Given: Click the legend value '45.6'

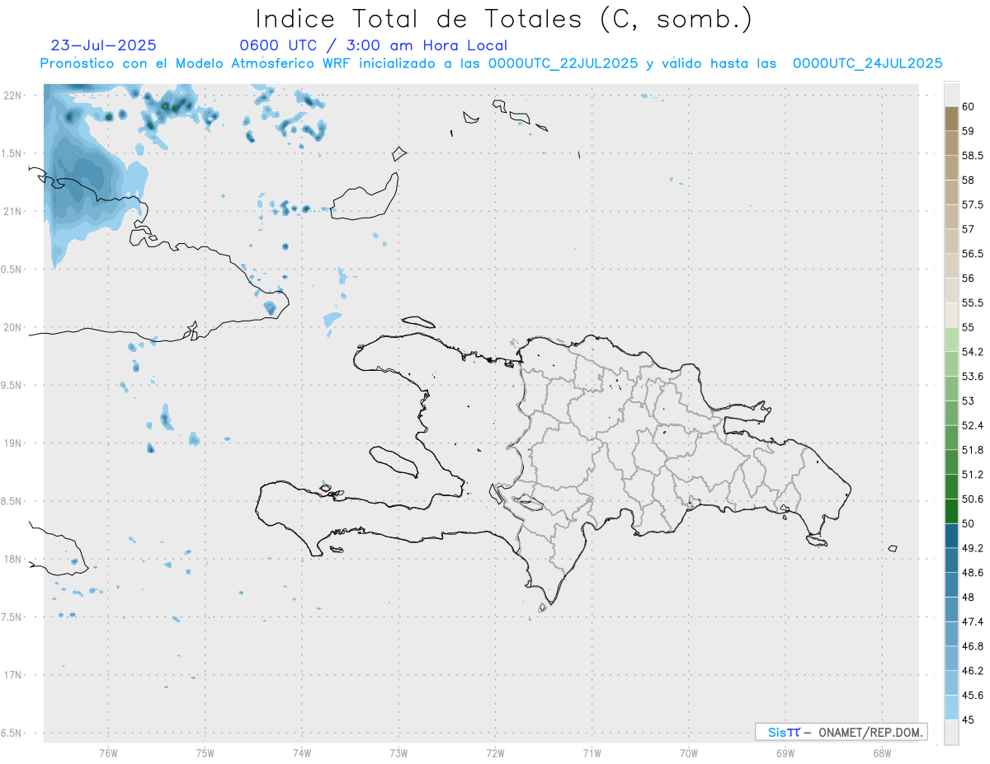Looking at the screenshot, I should click(972, 695).
